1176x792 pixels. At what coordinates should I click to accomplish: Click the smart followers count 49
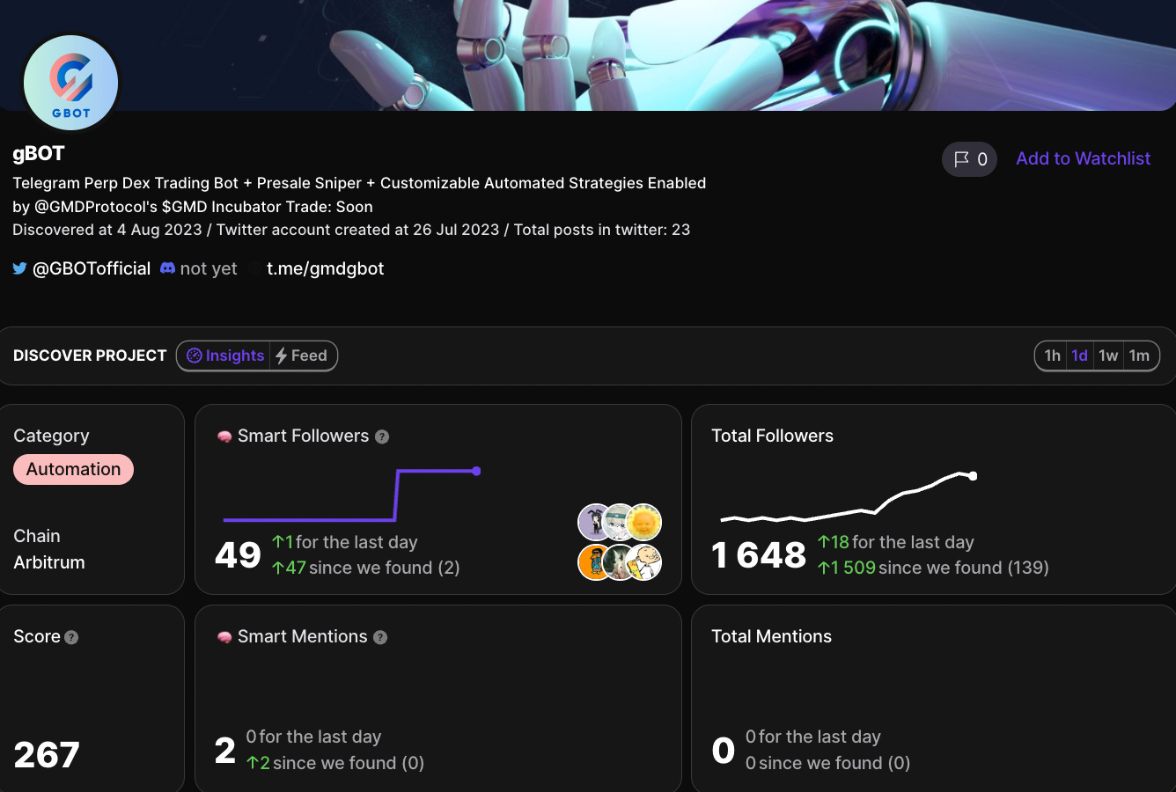click(238, 554)
